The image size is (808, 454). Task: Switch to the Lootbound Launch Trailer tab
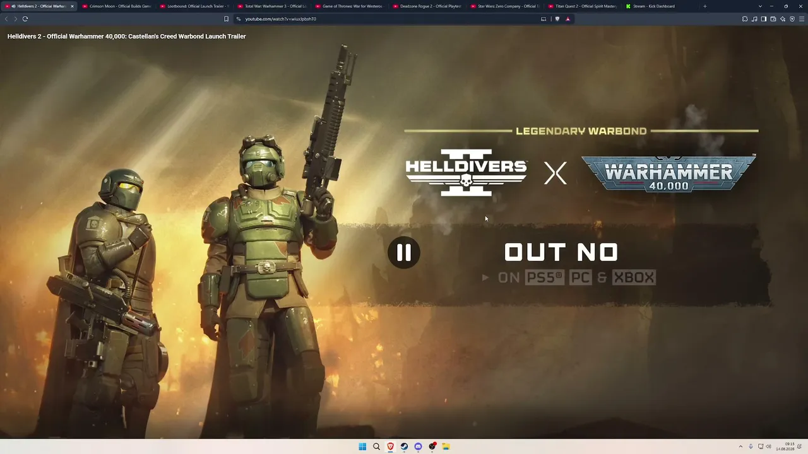pos(194,6)
